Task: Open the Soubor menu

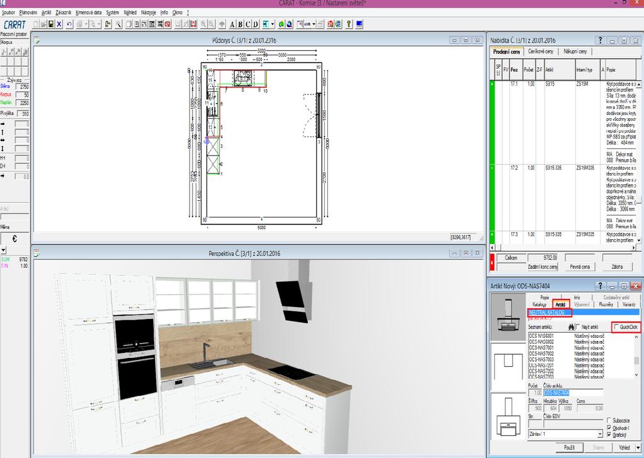Action: [x=9, y=13]
